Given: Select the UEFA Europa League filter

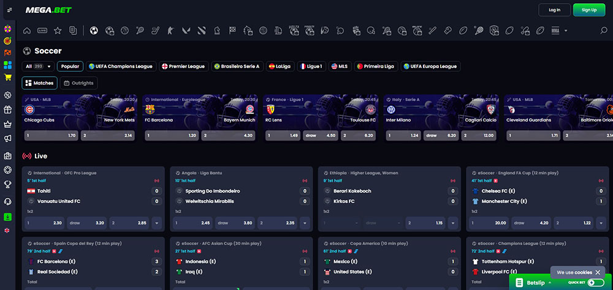Looking at the screenshot, I should click(430, 66).
